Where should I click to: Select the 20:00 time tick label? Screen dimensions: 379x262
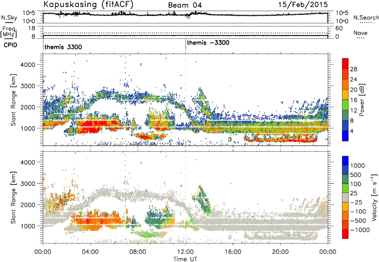[x=280, y=252]
